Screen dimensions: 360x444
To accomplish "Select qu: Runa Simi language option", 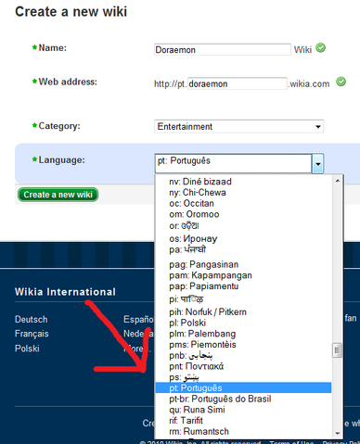I will (197, 410).
